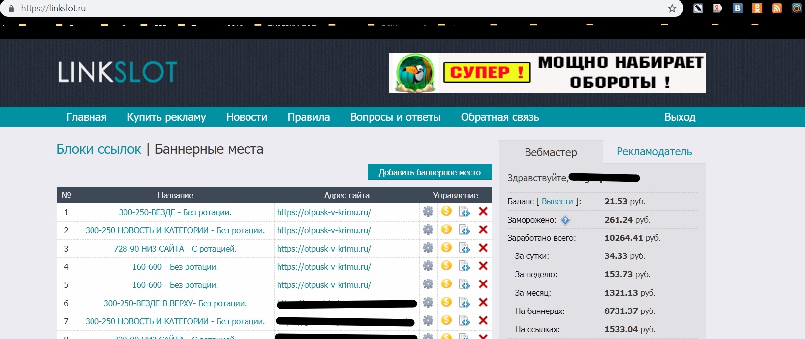
Task: Get the embed code for row 4
Action: pos(464,266)
